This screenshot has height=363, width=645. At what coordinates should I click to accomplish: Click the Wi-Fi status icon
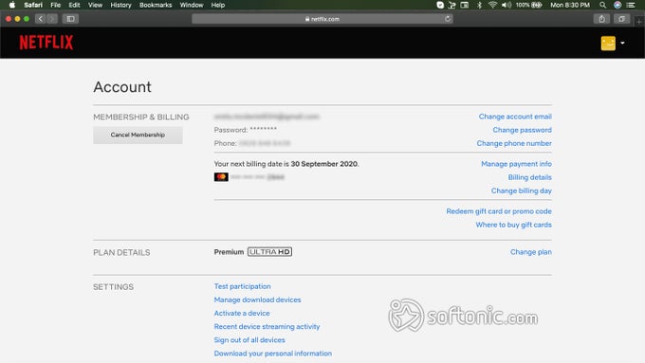click(492, 5)
